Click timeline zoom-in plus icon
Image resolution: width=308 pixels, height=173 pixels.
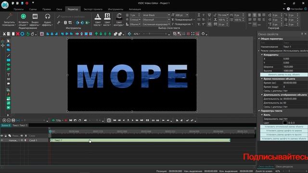4,120
